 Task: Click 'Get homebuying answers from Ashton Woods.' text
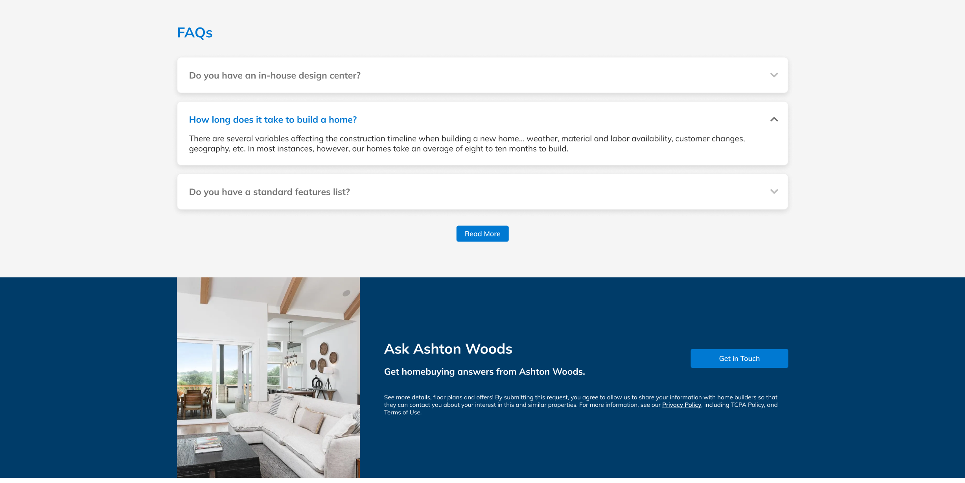click(x=484, y=371)
